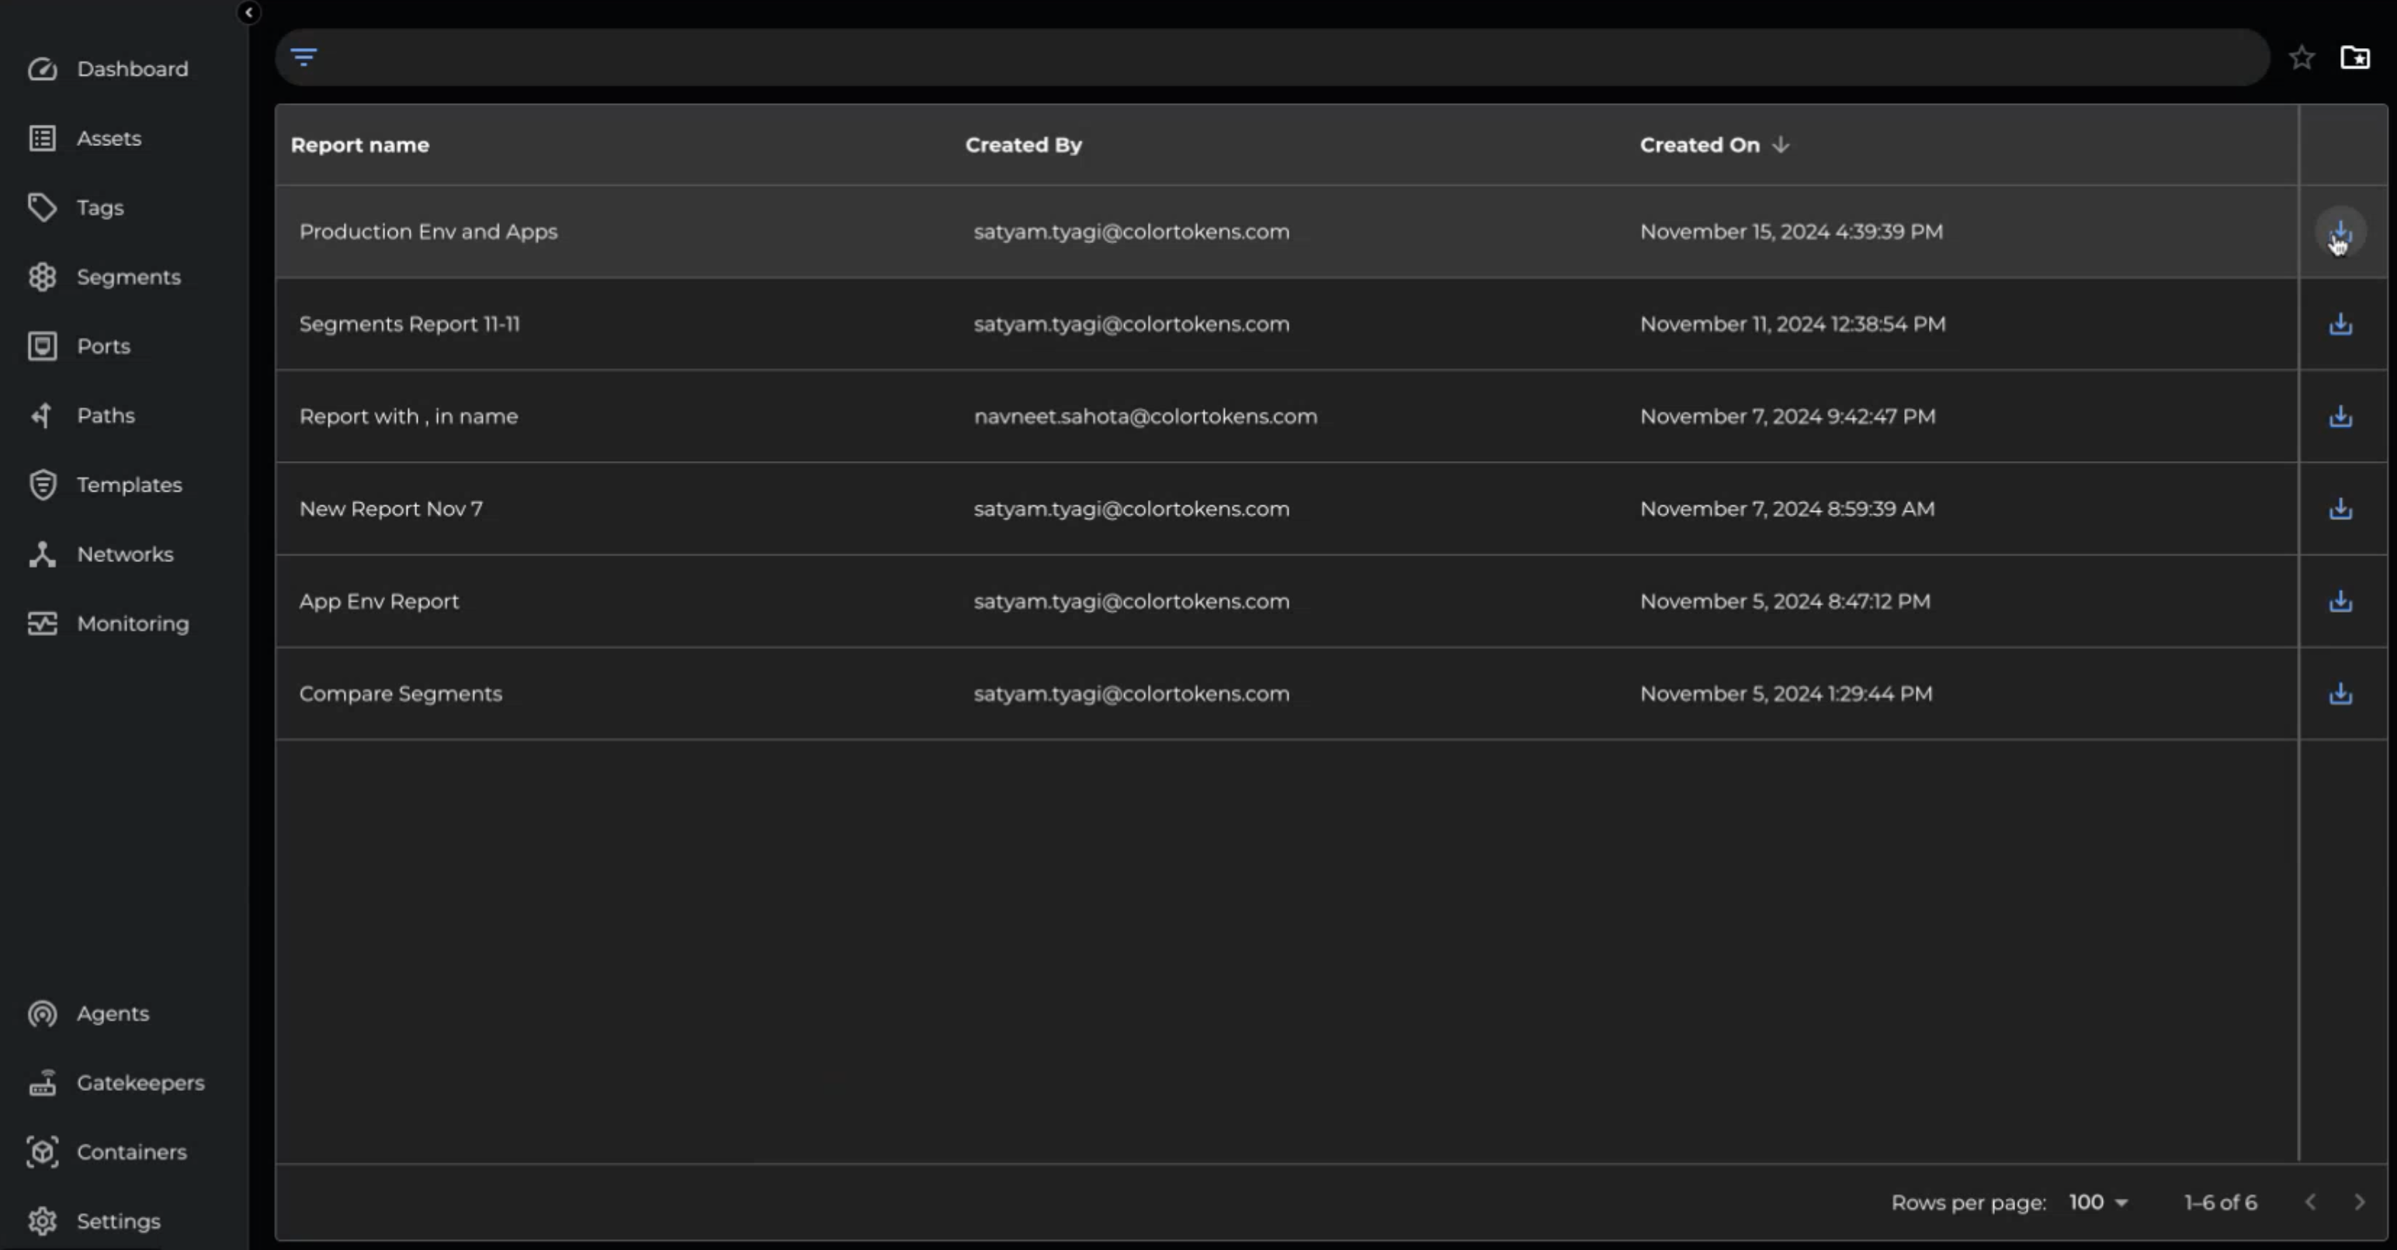
Task: Open Templates from the sidebar
Action: (128, 485)
